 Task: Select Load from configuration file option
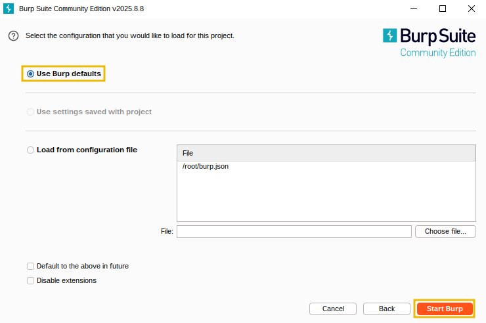31,150
